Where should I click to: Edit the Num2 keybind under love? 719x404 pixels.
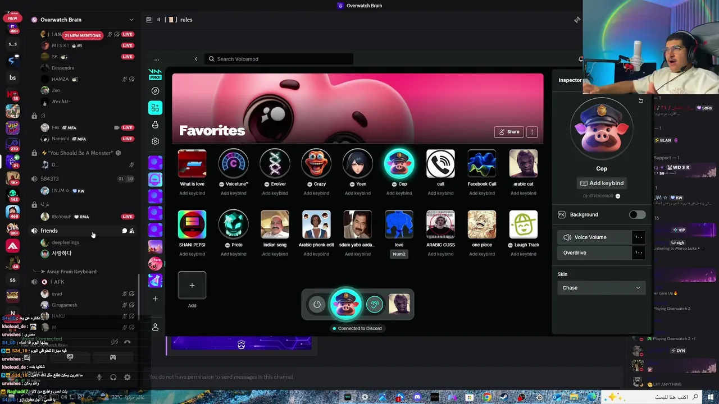point(399,254)
